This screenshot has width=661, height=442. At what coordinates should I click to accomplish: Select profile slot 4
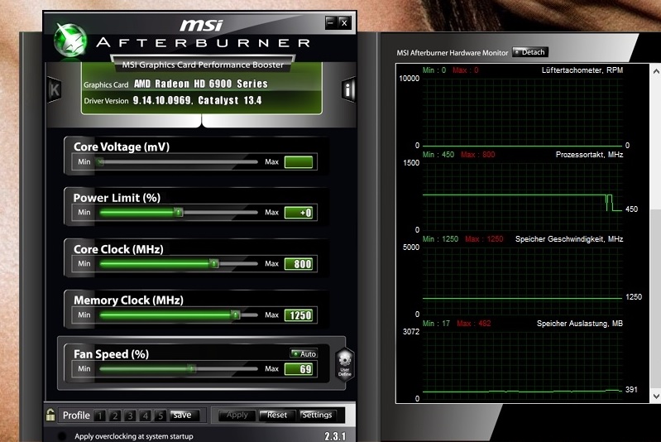click(145, 416)
